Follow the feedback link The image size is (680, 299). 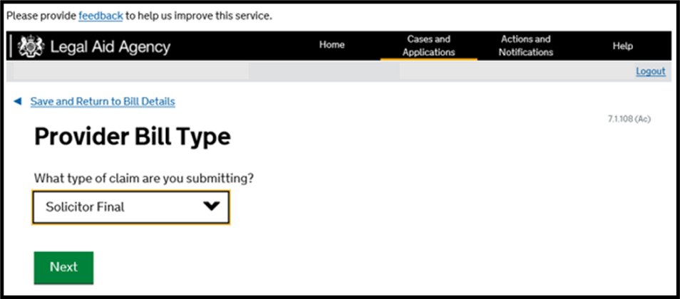(x=101, y=16)
